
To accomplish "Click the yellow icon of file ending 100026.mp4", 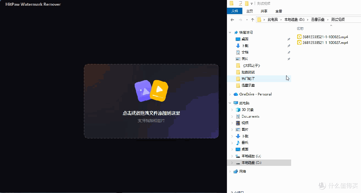I will coord(299,37).
